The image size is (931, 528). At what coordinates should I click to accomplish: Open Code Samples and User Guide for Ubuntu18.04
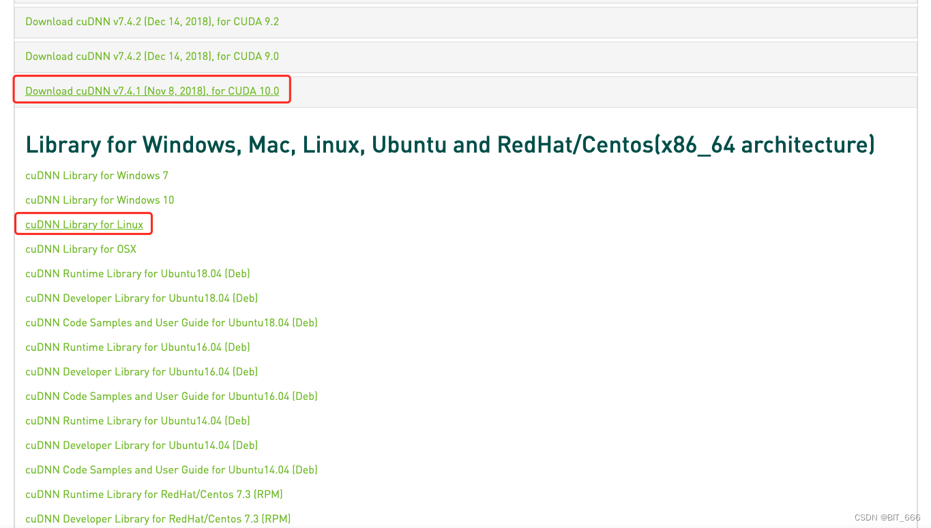pyautogui.click(x=171, y=323)
